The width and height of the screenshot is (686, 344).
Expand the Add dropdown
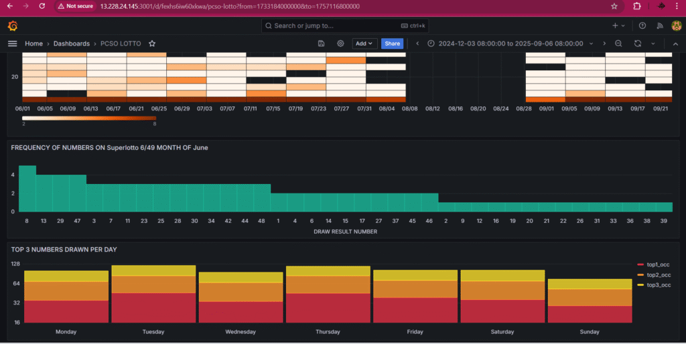point(364,44)
